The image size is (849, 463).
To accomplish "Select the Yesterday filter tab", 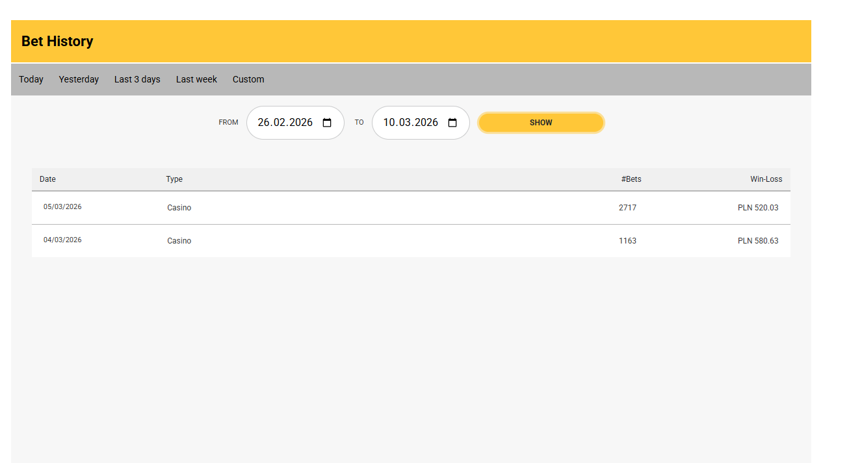I will point(79,79).
